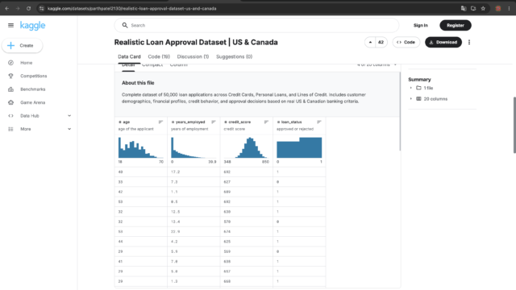Click the Benchmarks icon
The width and height of the screenshot is (516, 290).
pos(10,89)
